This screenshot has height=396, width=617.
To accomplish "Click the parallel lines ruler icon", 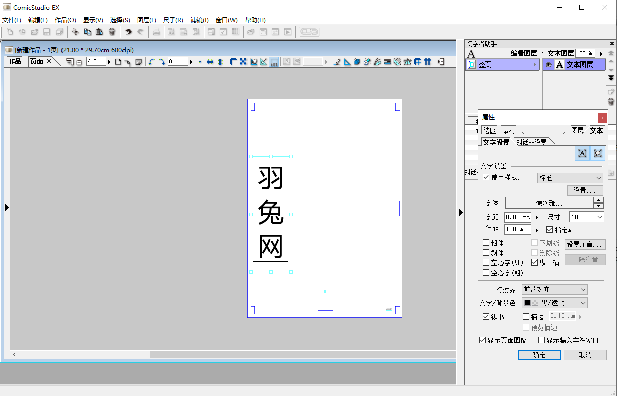I will coord(387,61).
